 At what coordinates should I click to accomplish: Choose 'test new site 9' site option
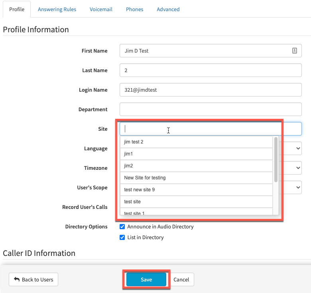[196, 190]
